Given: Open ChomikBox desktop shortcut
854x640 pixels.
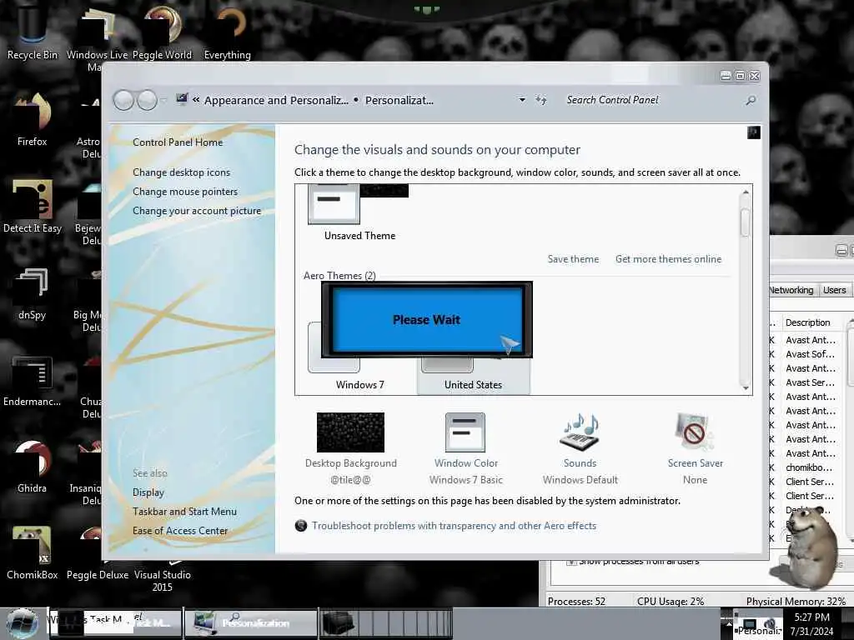Looking at the screenshot, I should pos(32,553).
